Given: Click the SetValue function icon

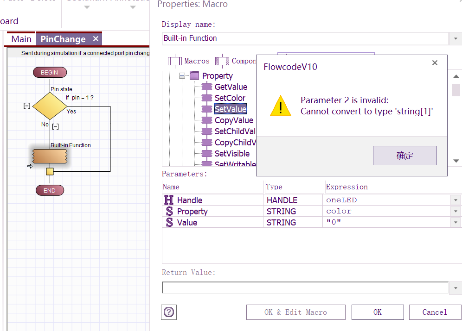Looking at the screenshot, I should [207, 109].
